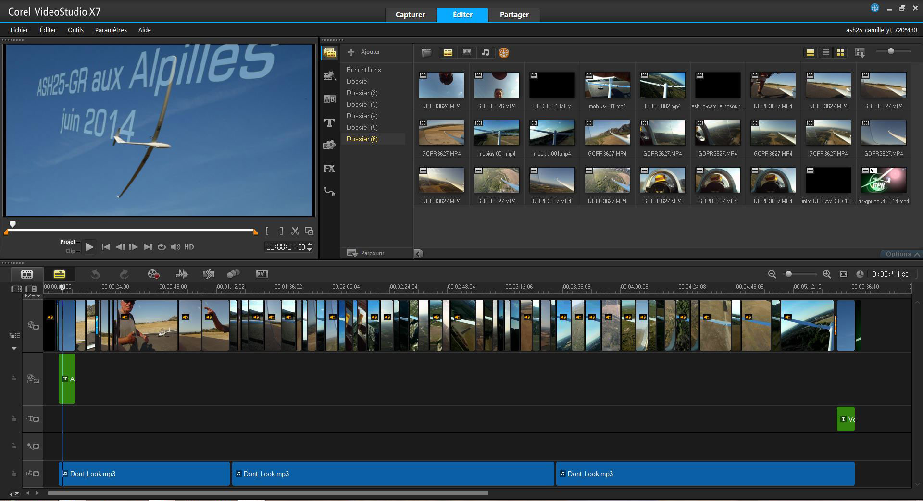The width and height of the screenshot is (923, 501).
Task: Open the Title (T) library
Action: tap(329, 122)
